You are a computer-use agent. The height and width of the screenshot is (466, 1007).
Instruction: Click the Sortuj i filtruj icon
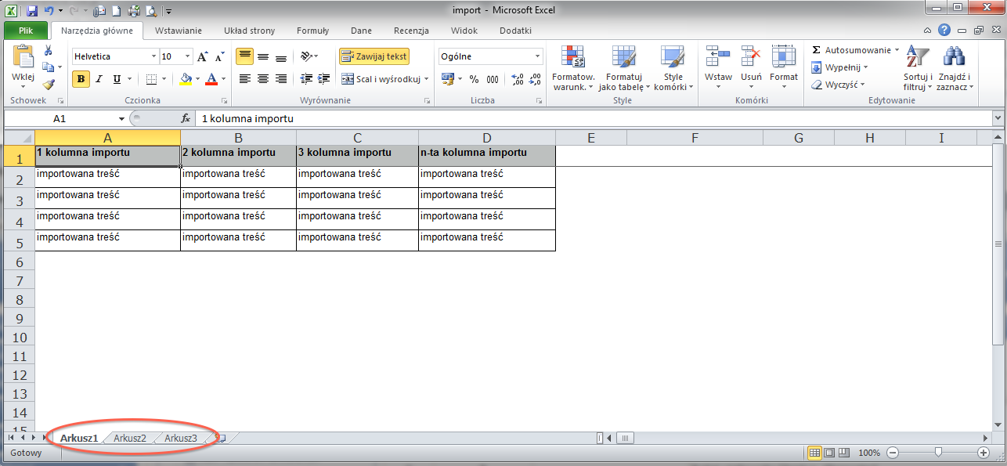pyautogui.click(x=915, y=58)
